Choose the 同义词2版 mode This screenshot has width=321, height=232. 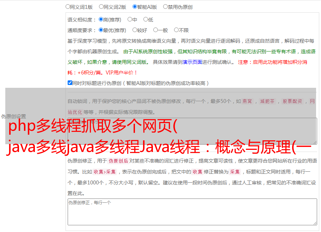[101, 7]
